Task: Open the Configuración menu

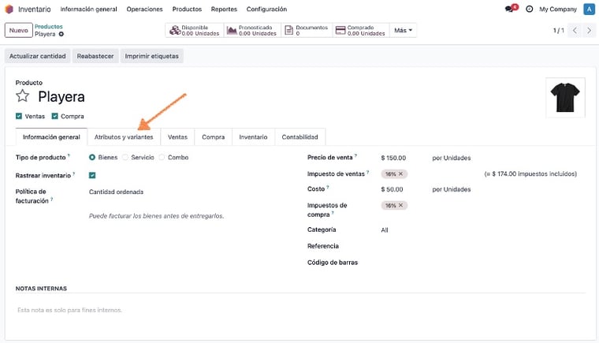Action: 266,9
